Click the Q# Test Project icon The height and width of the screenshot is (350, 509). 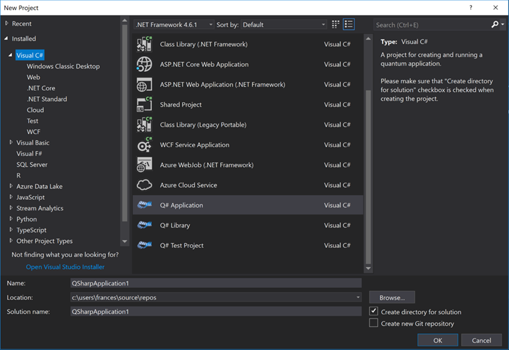[x=144, y=245]
